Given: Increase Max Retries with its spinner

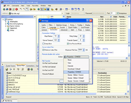Looking at the screenshot, I should 59,35.
